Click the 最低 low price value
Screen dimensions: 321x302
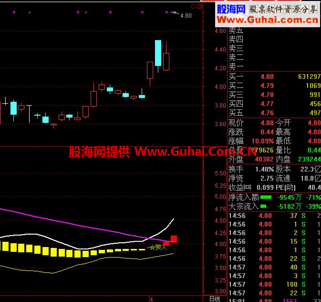click(x=314, y=141)
